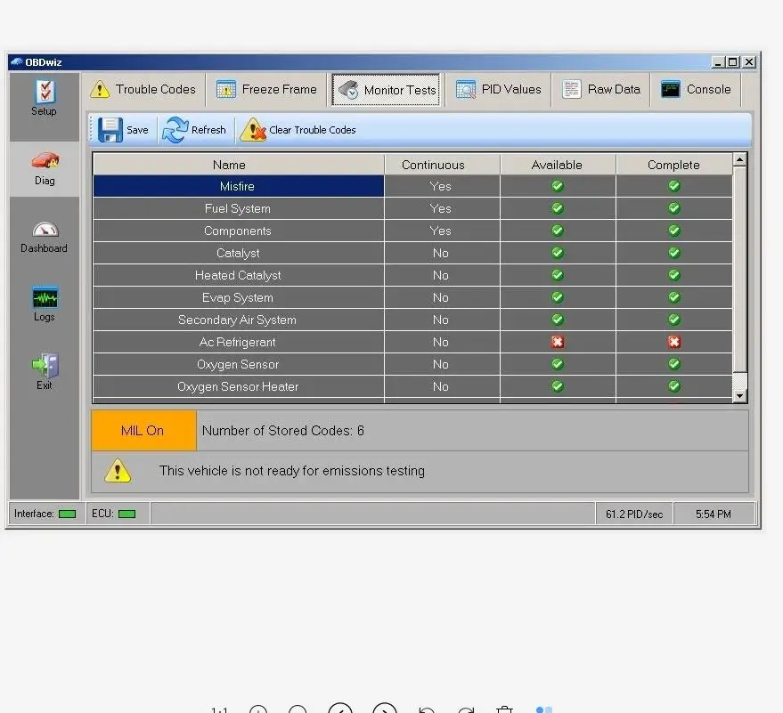View the Logs panel

click(x=43, y=300)
